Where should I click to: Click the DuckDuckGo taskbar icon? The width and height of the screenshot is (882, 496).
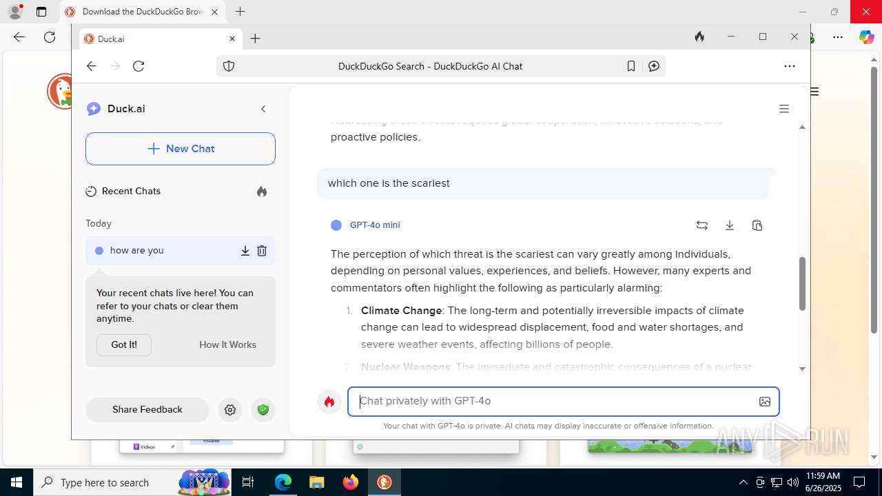(x=384, y=482)
